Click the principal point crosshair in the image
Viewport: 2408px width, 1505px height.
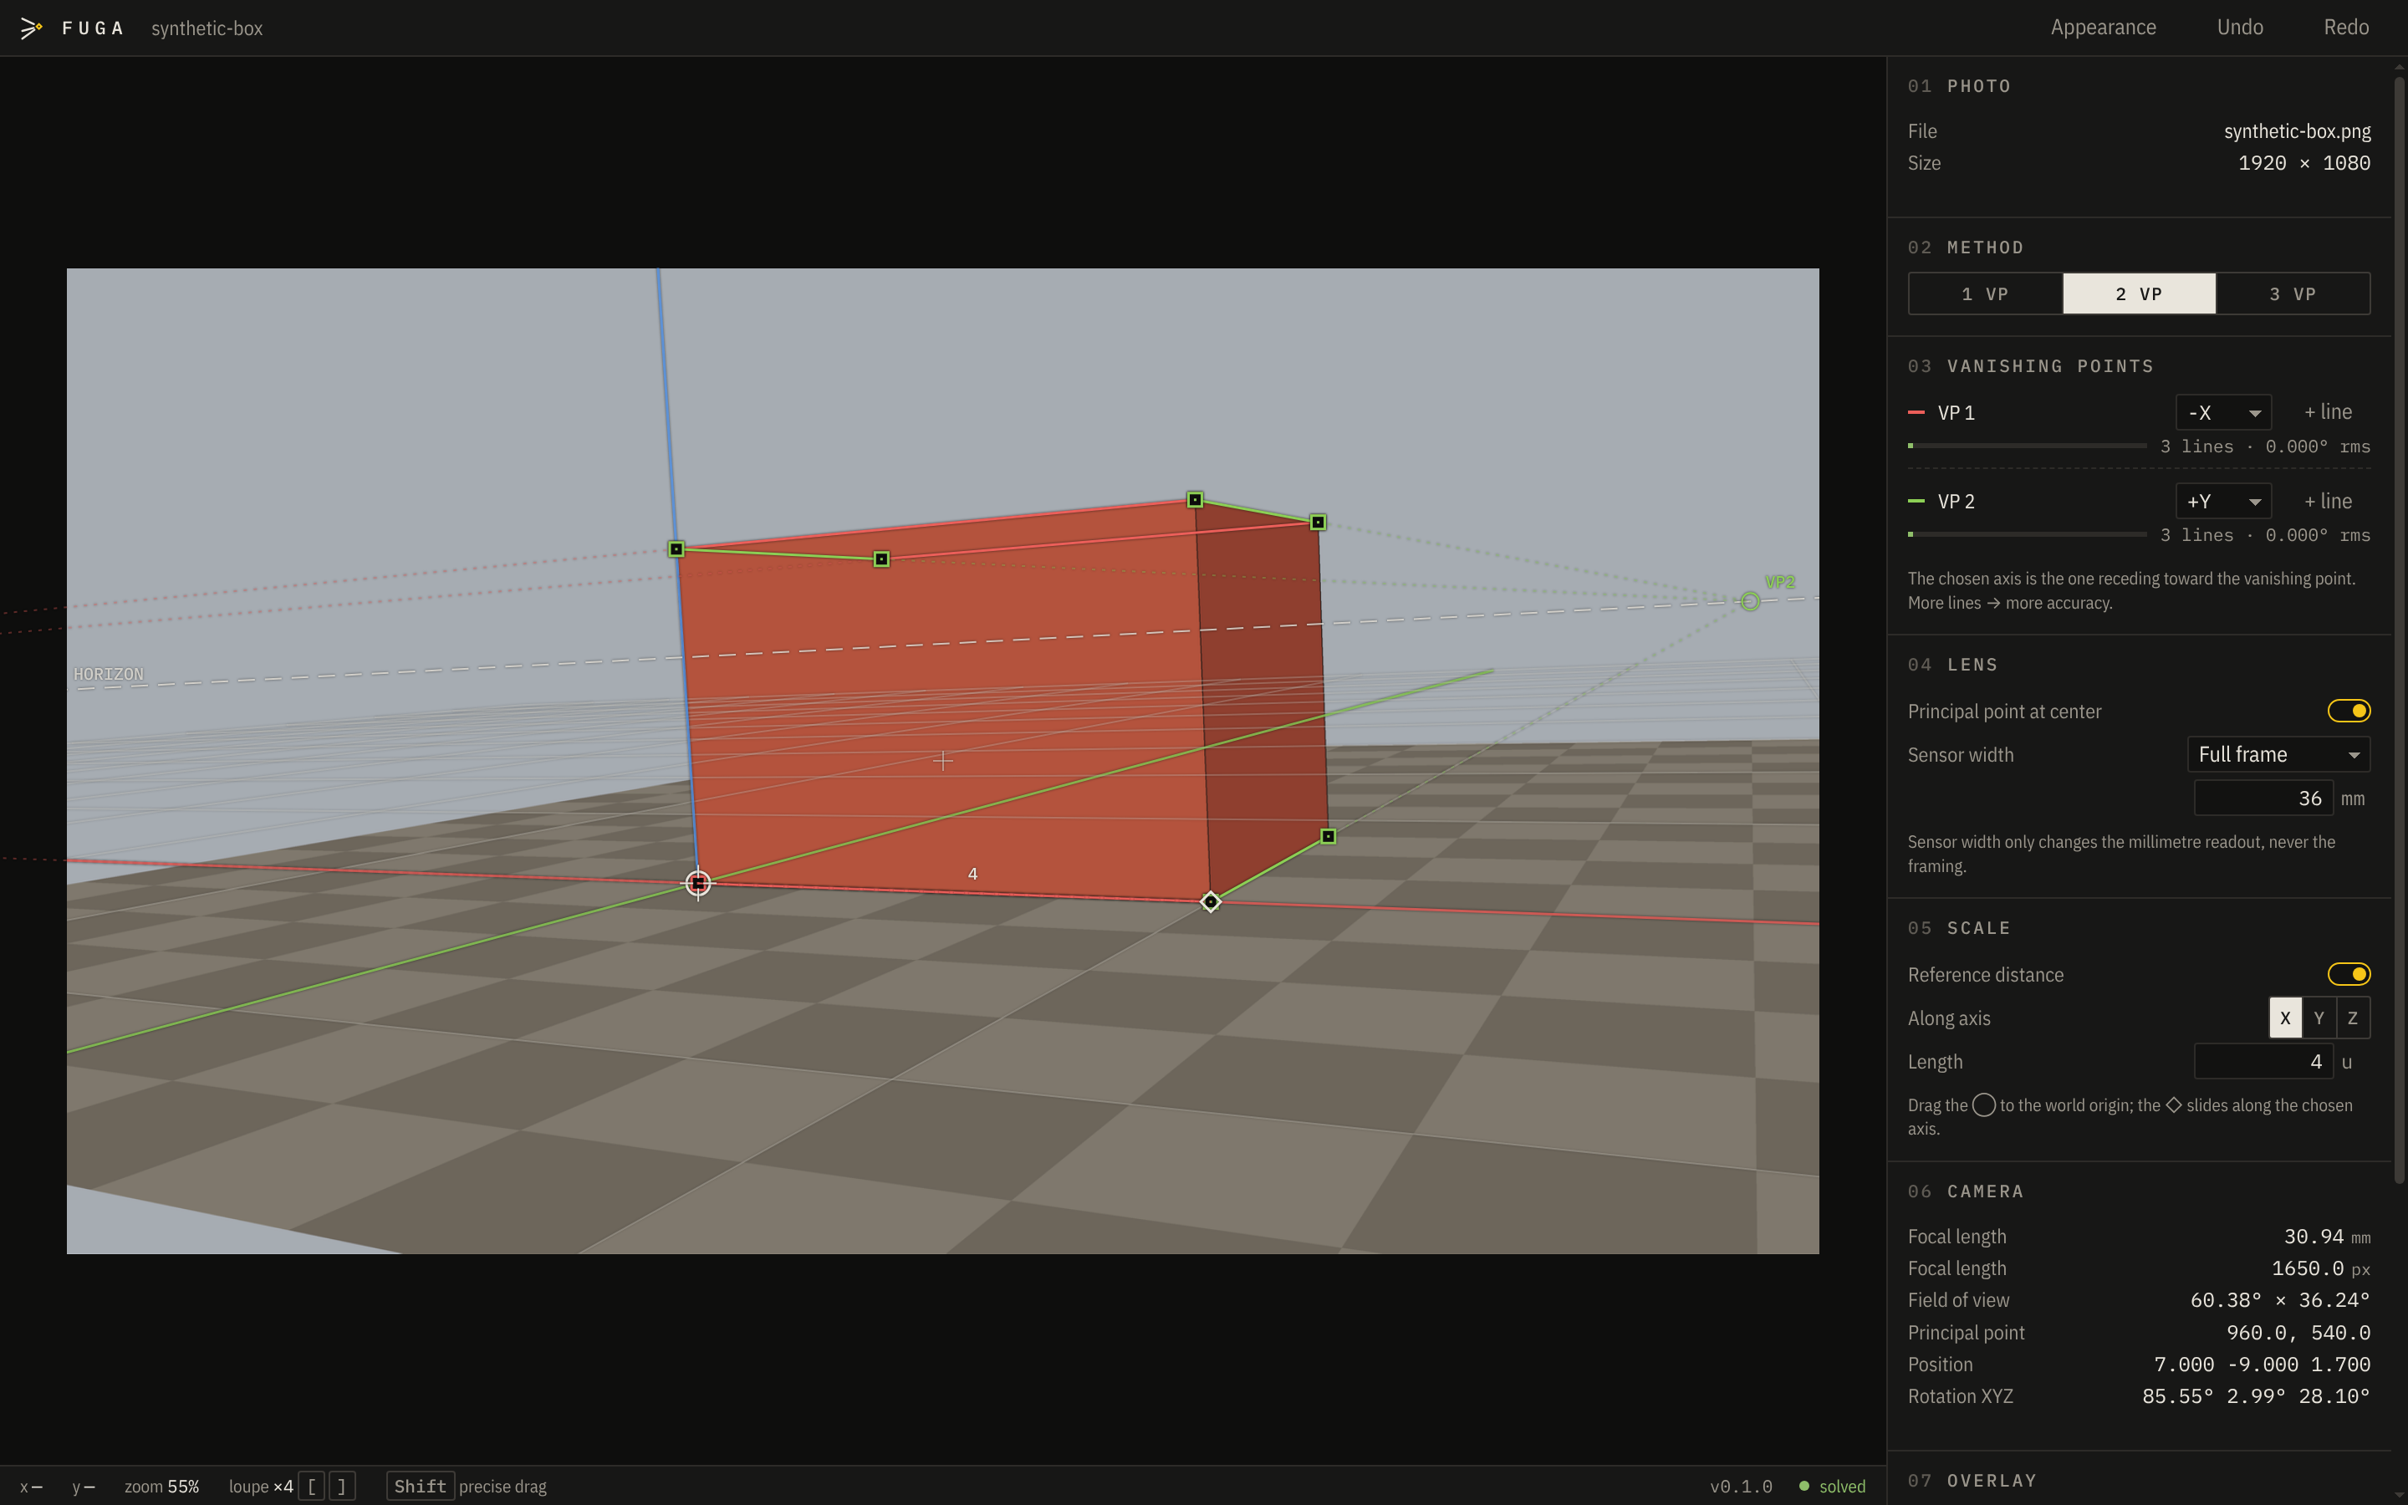pos(943,762)
